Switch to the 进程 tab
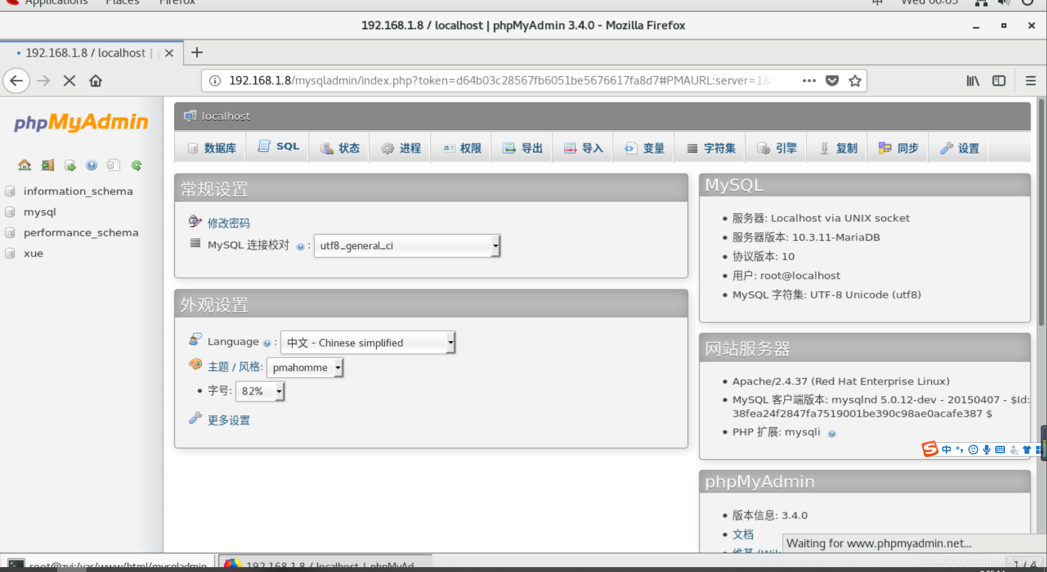The height and width of the screenshot is (572, 1047). click(400, 148)
